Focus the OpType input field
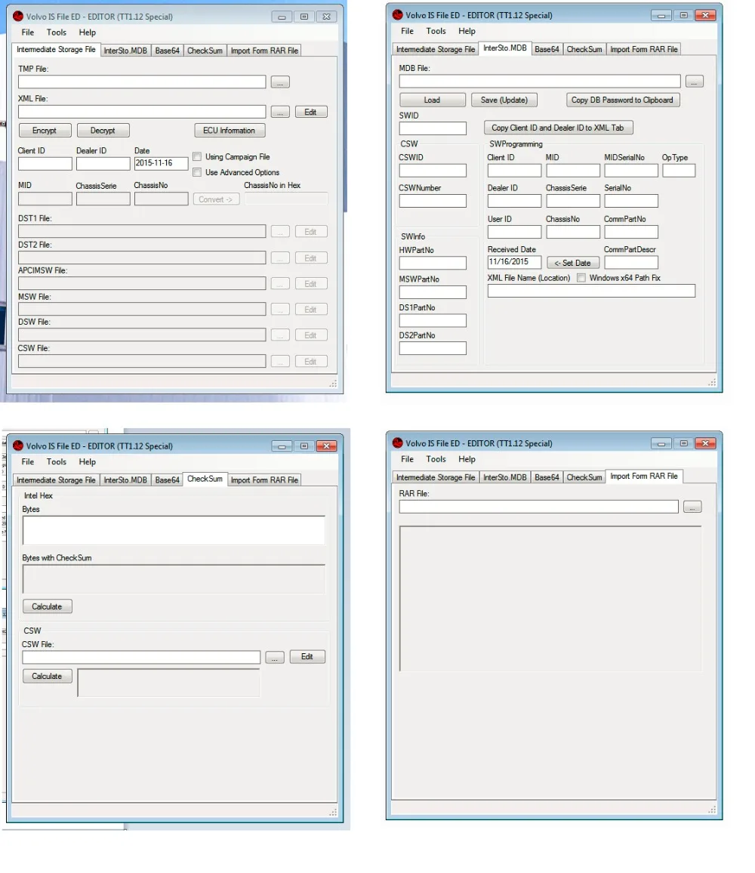The width and height of the screenshot is (755, 873). pyautogui.click(x=679, y=171)
